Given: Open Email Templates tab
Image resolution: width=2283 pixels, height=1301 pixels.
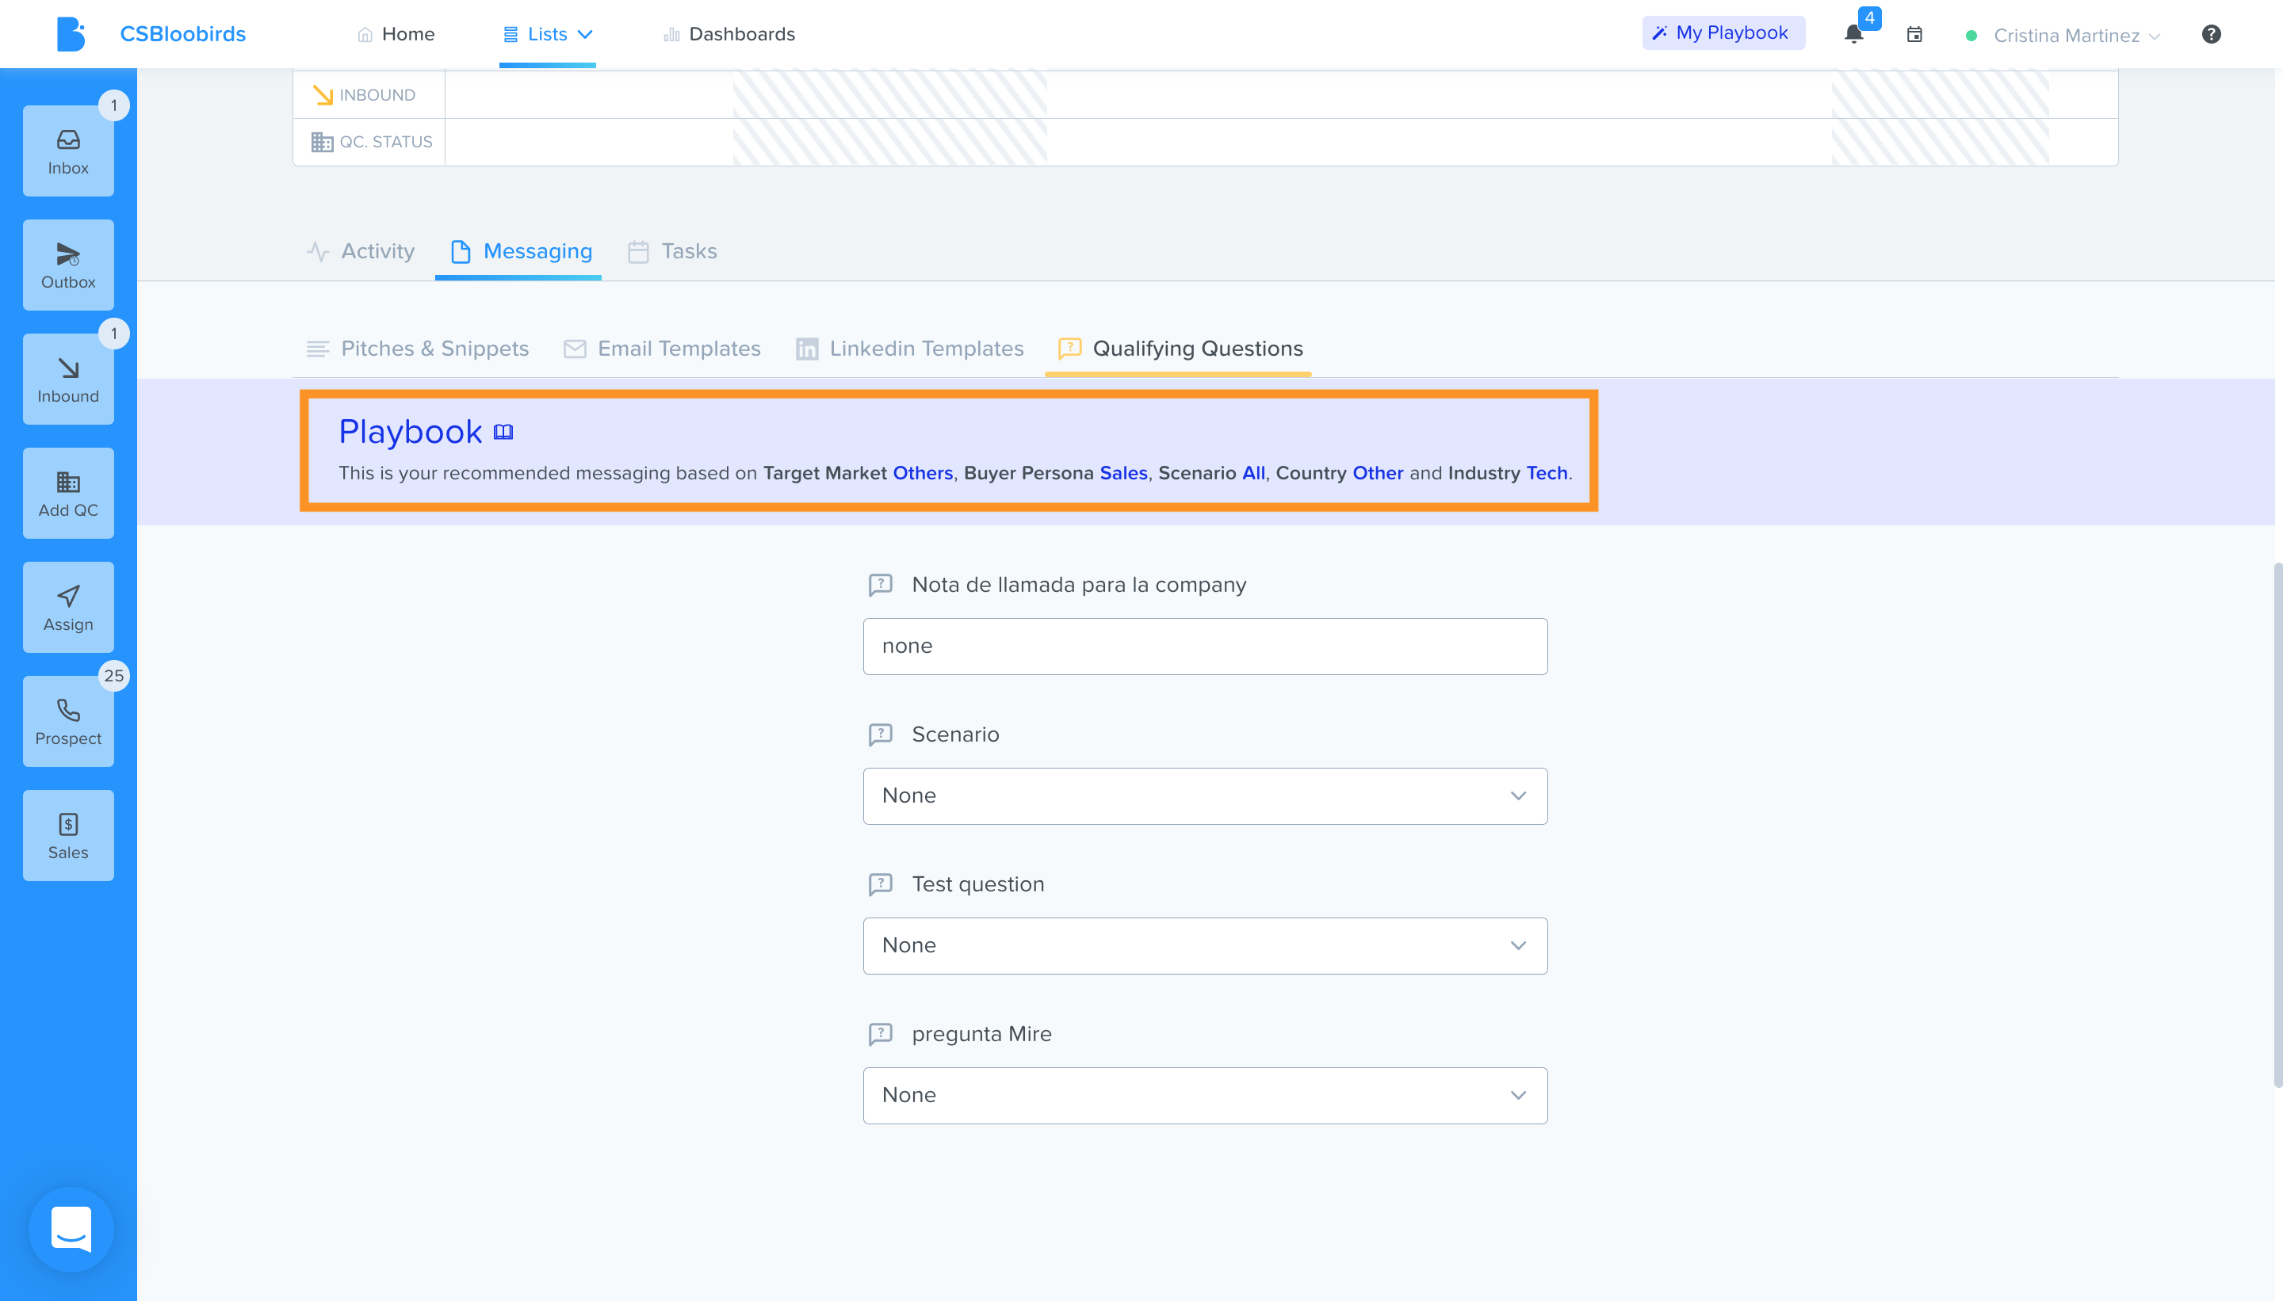Looking at the screenshot, I should tap(663, 349).
